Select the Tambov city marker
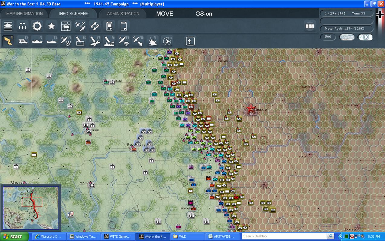 coord(358,226)
